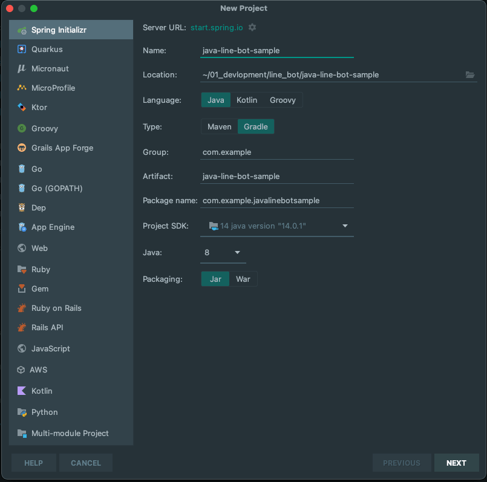Click the Package name field
Viewport: 487px width, 482px height.
(x=277, y=201)
